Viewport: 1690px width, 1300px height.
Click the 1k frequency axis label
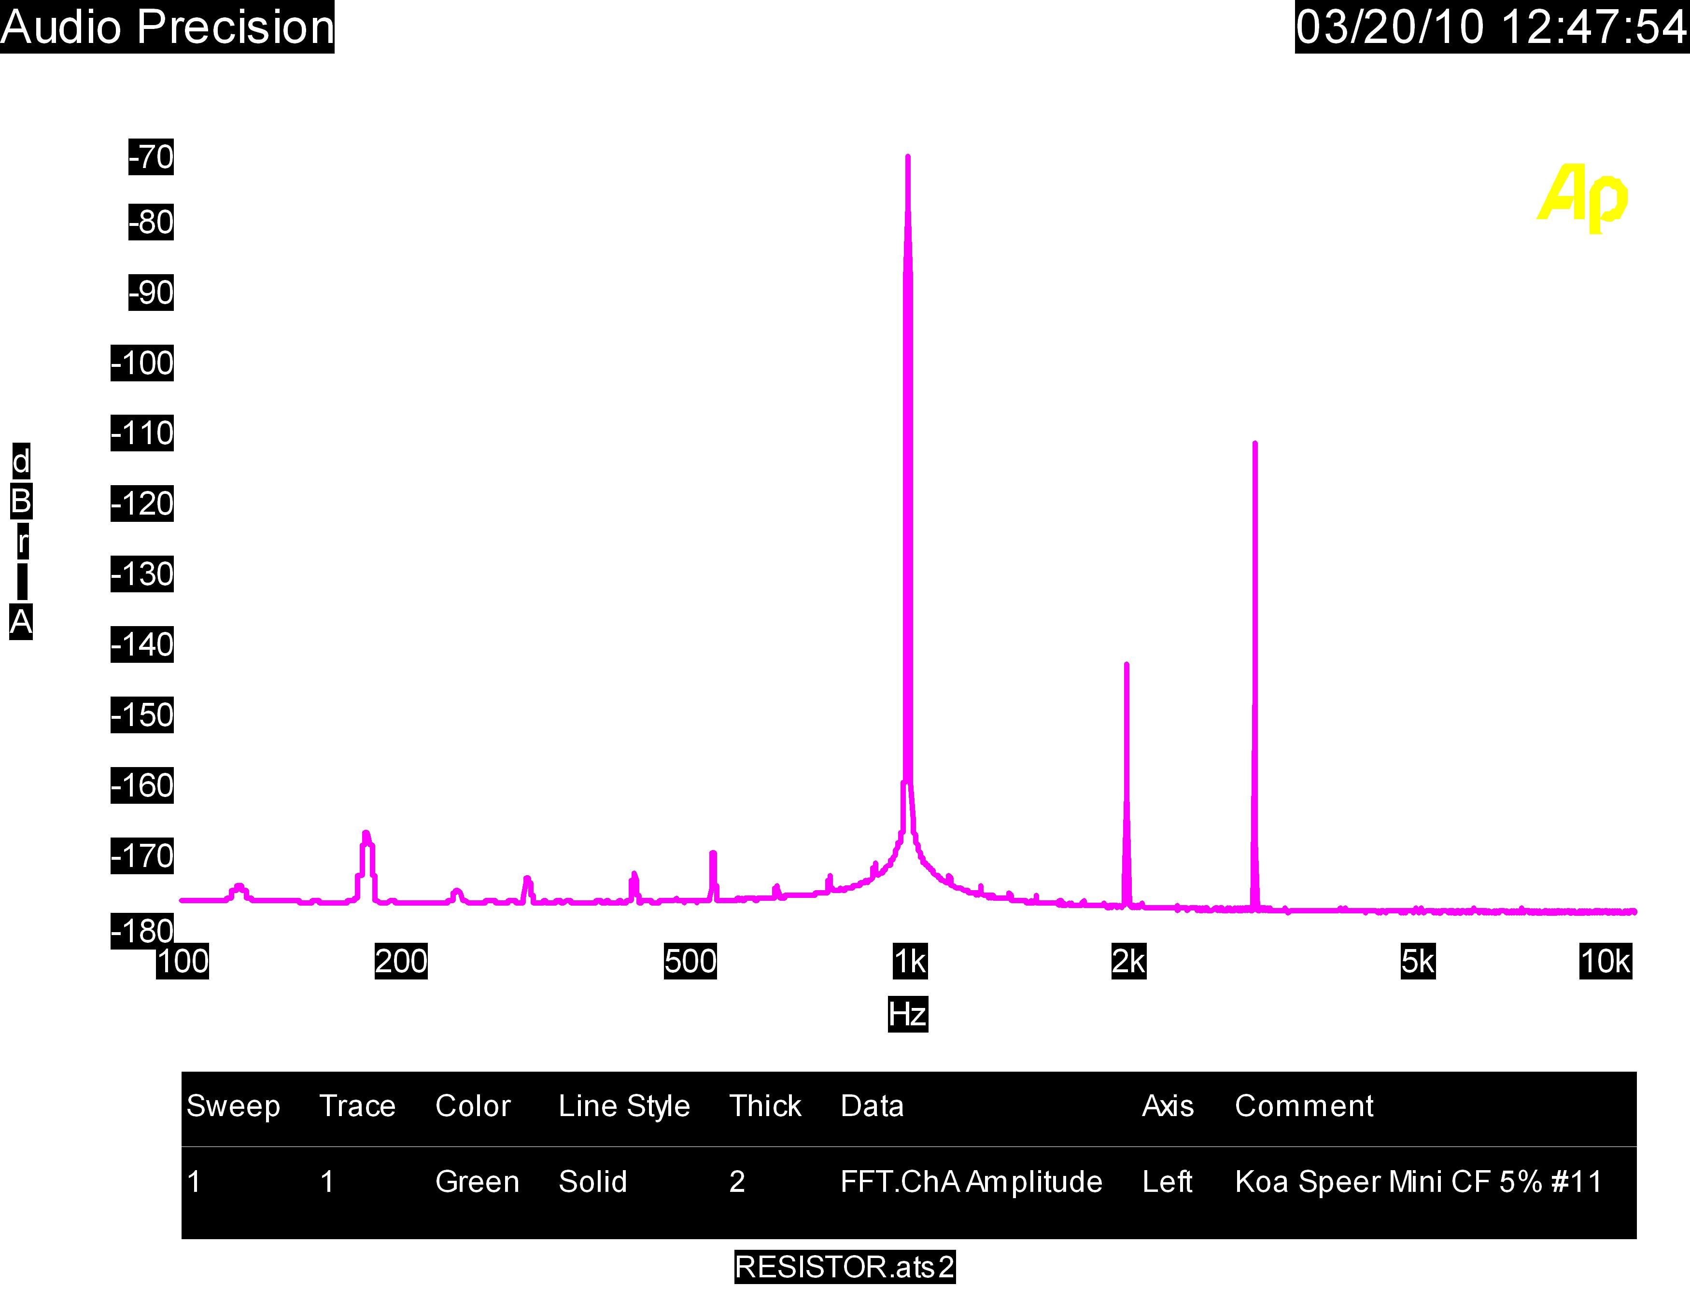(x=910, y=961)
